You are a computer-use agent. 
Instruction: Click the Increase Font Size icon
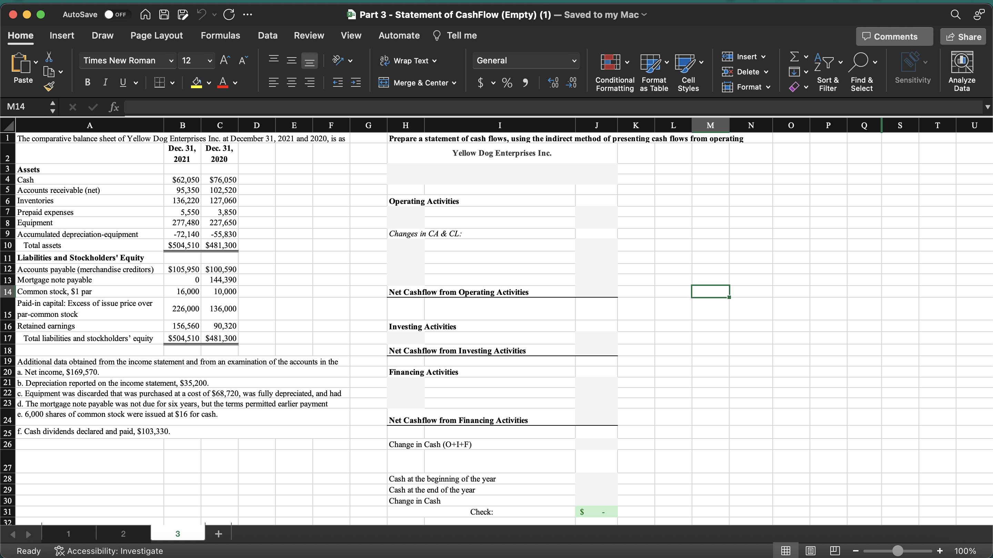225,61
